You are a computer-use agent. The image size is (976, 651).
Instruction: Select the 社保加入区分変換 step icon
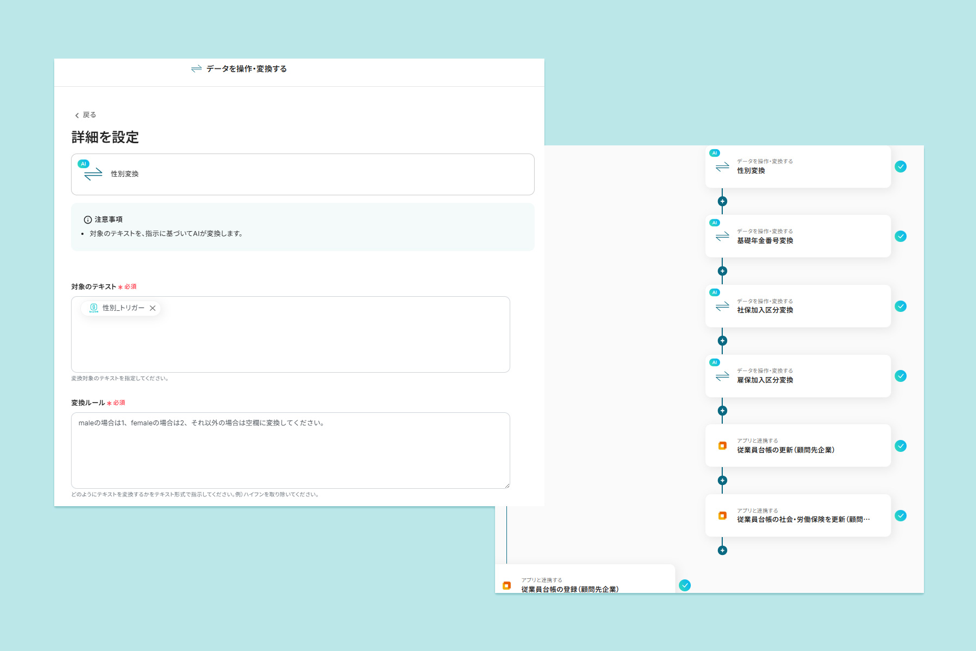click(722, 307)
